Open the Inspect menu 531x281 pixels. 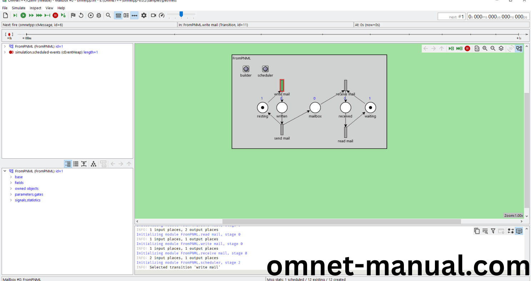click(x=35, y=8)
